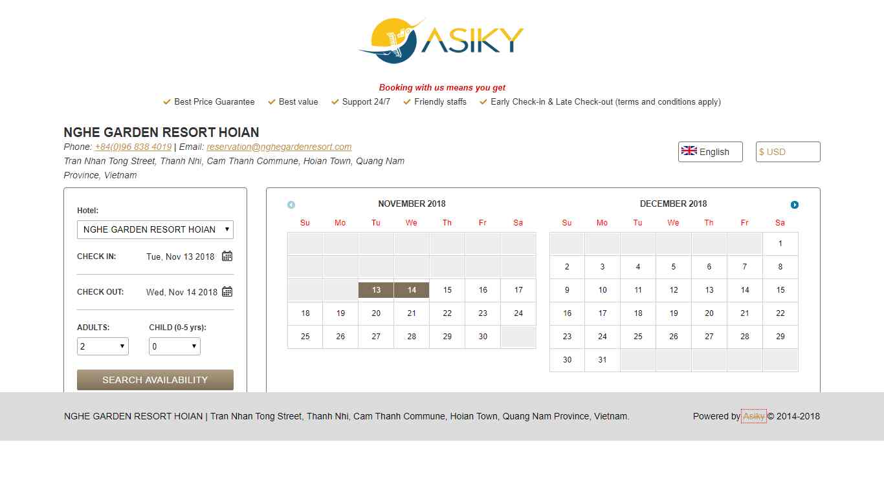Follow the Asiky link in footer

[753, 416]
